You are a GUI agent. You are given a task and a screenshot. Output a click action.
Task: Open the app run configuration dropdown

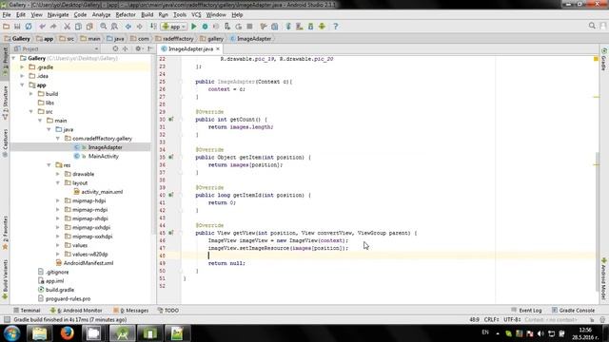[174, 27]
